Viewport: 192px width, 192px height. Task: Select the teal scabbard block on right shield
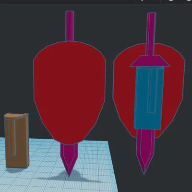point(149,98)
